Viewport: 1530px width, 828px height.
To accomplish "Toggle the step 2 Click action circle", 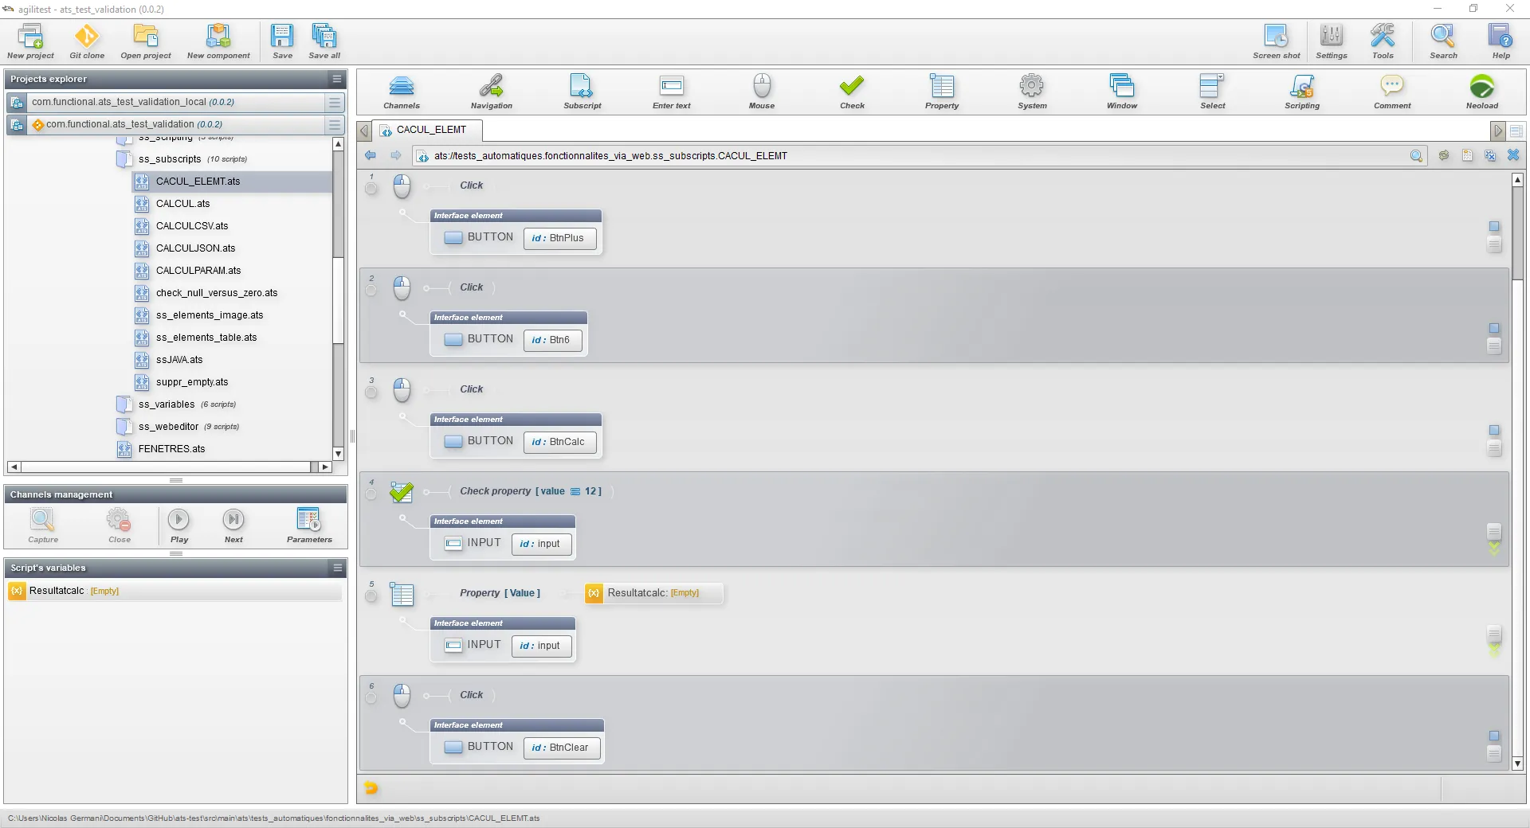I will tap(371, 291).
